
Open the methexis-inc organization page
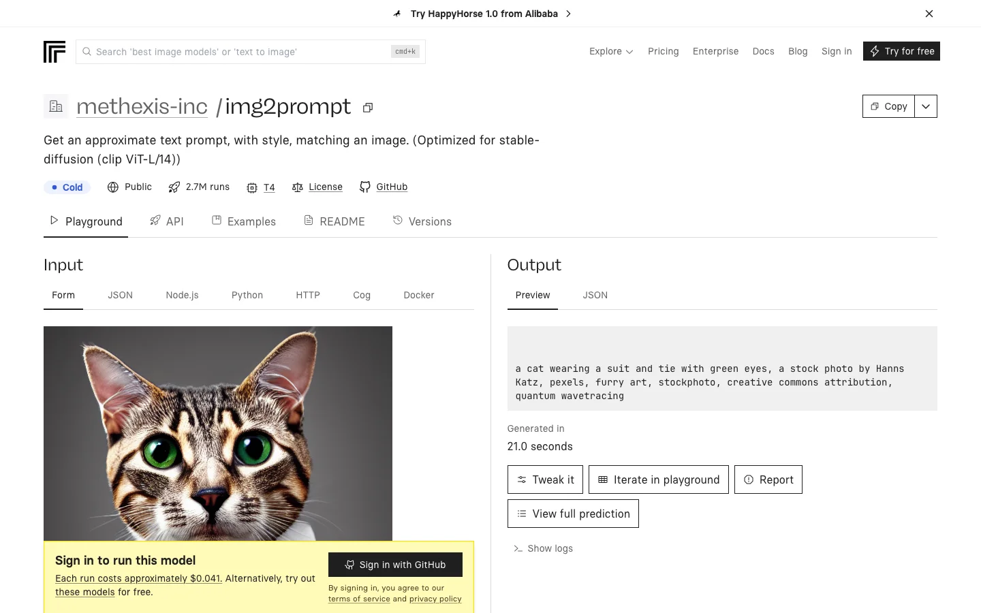point(142,106)
